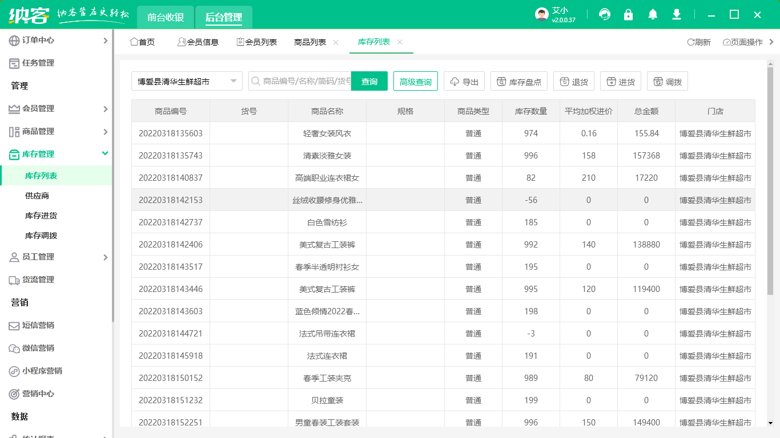The height and width of the screenshot is (438, 780).
Task: Open the store selector 博爱县清华生鲜超市 dropdown
Action: (x=187, y=82)
